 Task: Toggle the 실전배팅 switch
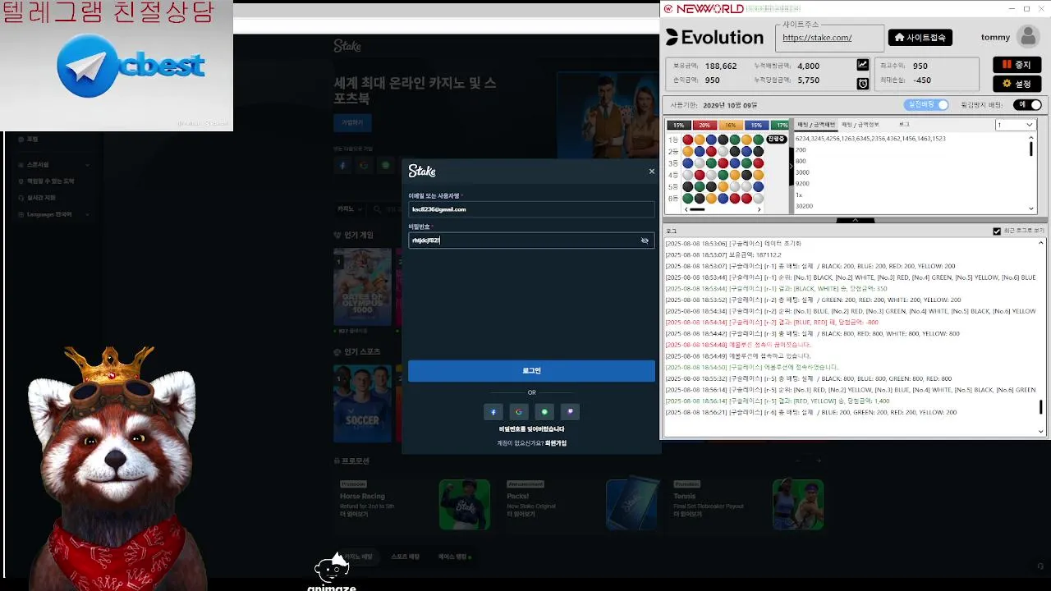pyautogui.click(x=926, y=105)
